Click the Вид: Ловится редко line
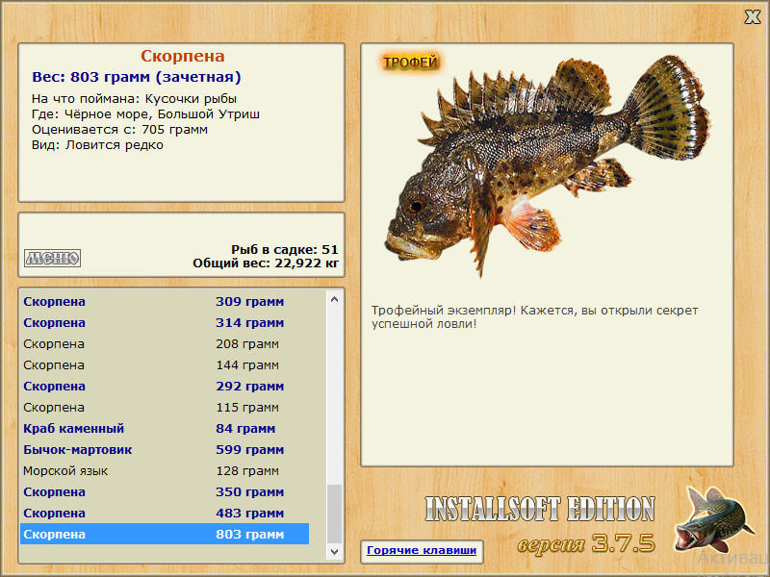770x577 pixels. [x=97, y=145]
